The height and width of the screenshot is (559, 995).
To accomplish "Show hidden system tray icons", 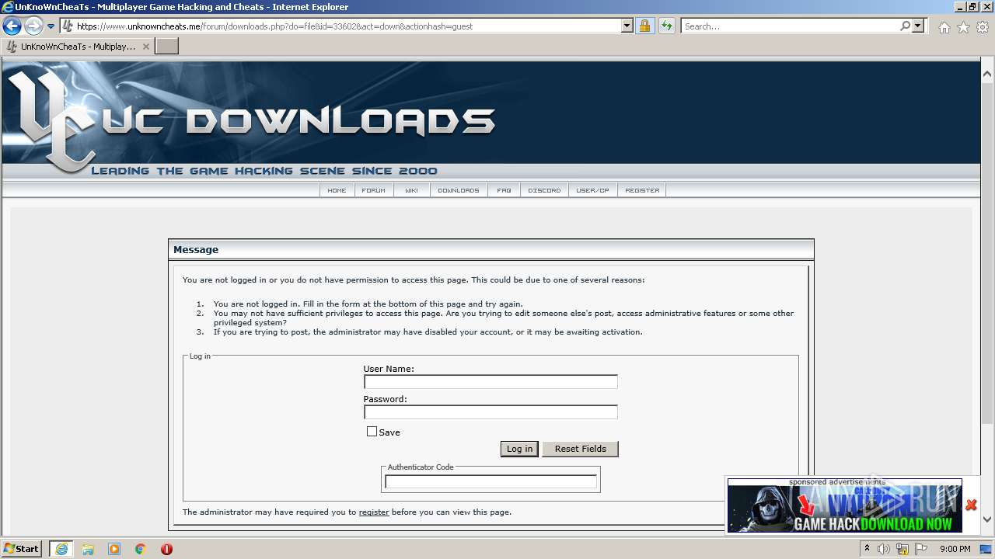I will [x=868, y=549].
